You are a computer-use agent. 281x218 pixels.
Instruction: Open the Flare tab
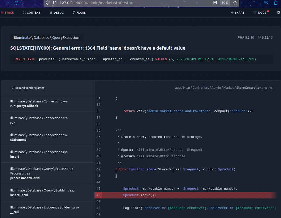coord(79,13)
